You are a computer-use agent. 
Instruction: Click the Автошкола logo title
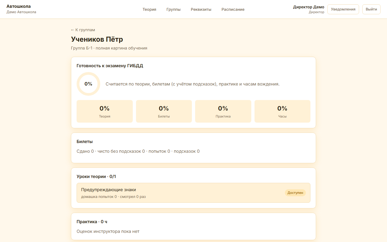pos(19,6)
